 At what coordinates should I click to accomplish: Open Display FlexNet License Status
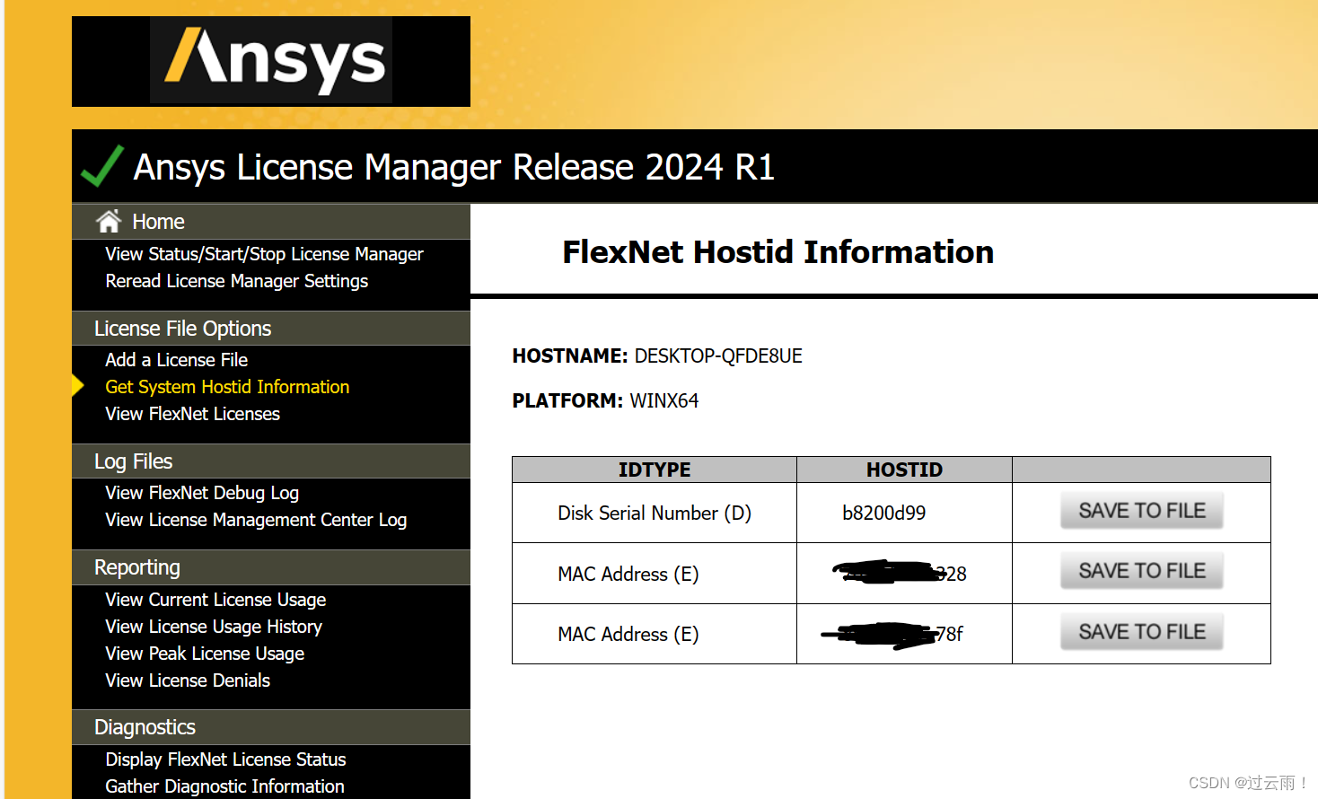pyautogui.click(x=225, y=759)
